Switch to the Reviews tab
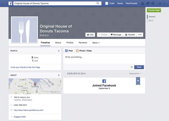The image size is (169, 121). 83,43
